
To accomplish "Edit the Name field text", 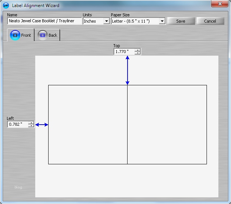I will click(x=44, y=21).
